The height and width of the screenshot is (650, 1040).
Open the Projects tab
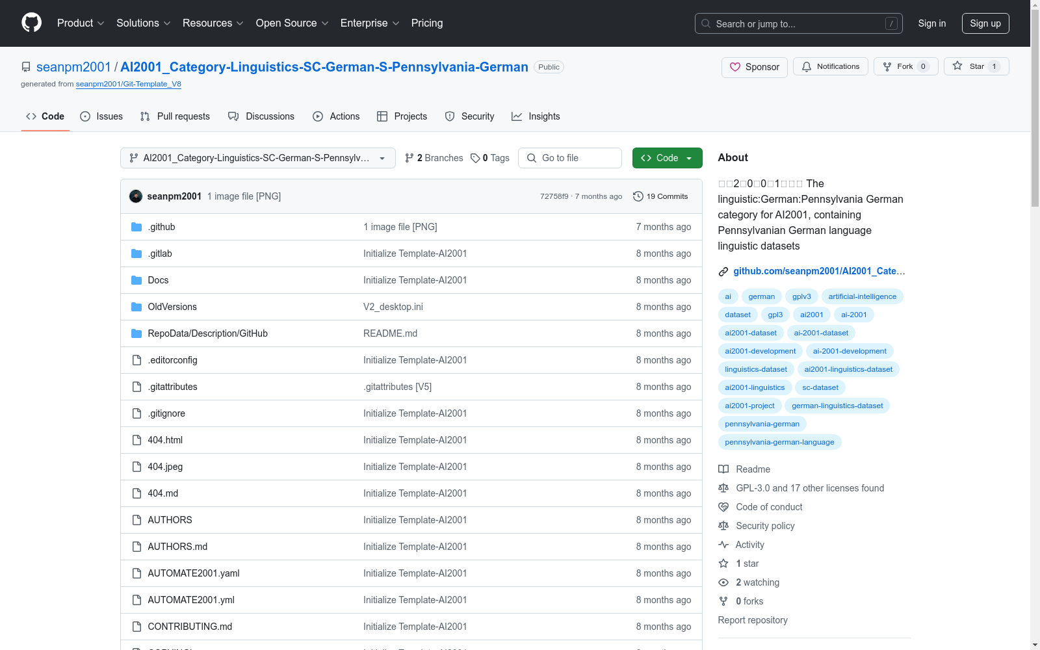[x=402, y=116]
